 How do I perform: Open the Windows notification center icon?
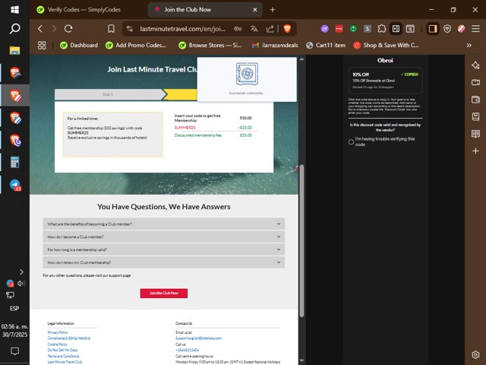[x=14, y=351]
